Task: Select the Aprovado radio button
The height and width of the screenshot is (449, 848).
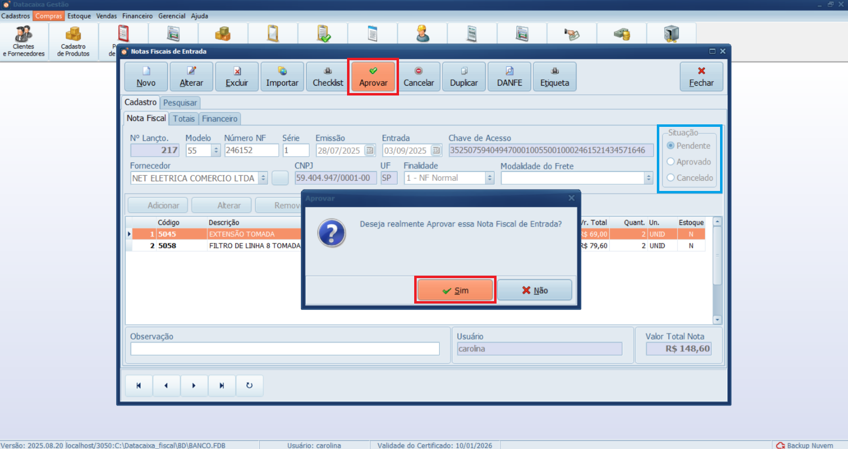Action: [671, 162]
